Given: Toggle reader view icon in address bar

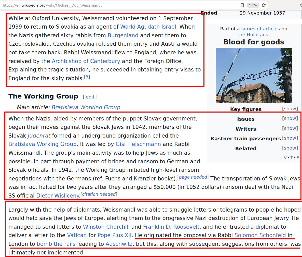Looking at the screenshot, I should pyautogui.click(x=242, y=5).
